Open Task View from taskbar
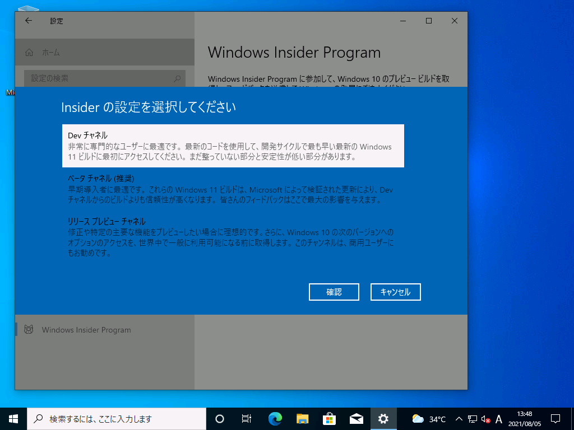574x430 pixels. click(246, 419)
